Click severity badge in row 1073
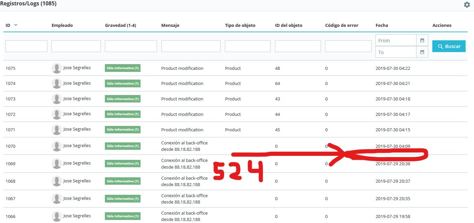This screenshot has width=474, height=223. (x=123, y=99)
